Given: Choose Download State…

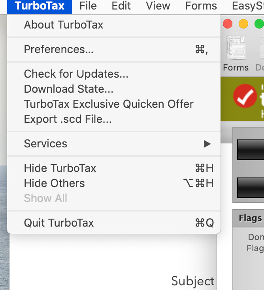Looking at the screenshot, I should point(114,89).
